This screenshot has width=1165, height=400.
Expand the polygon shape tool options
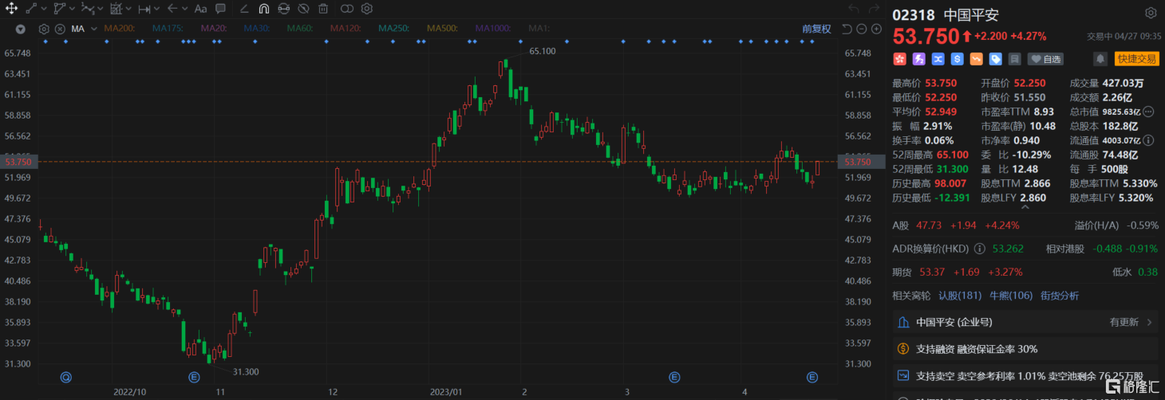click(x=71, y=10)
